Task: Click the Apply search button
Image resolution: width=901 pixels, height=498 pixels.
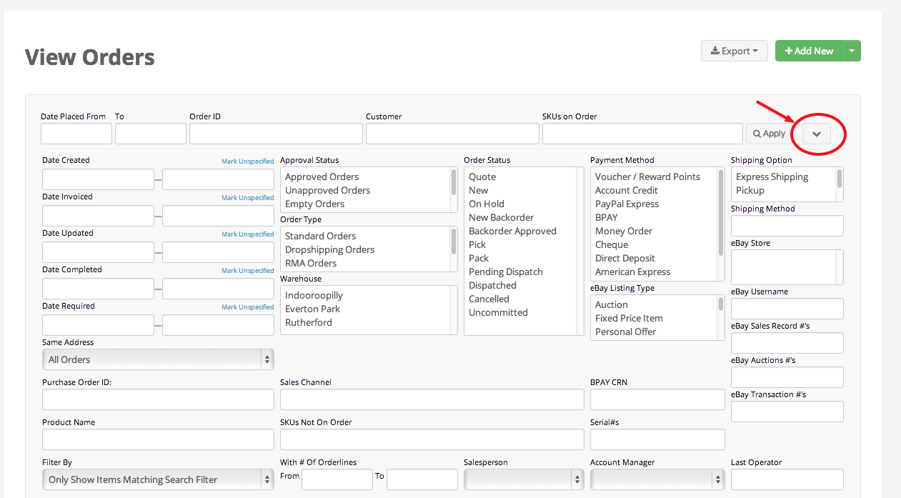Action: [x=770, y=134]
